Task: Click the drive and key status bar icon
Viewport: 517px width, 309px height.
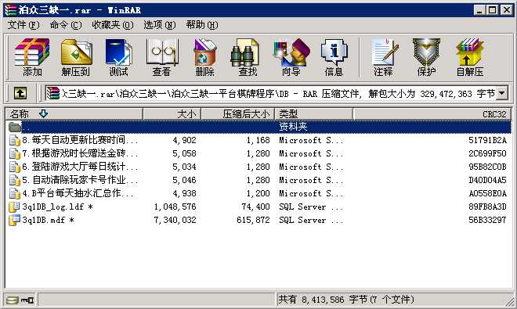Action: (x=20, y=300)
